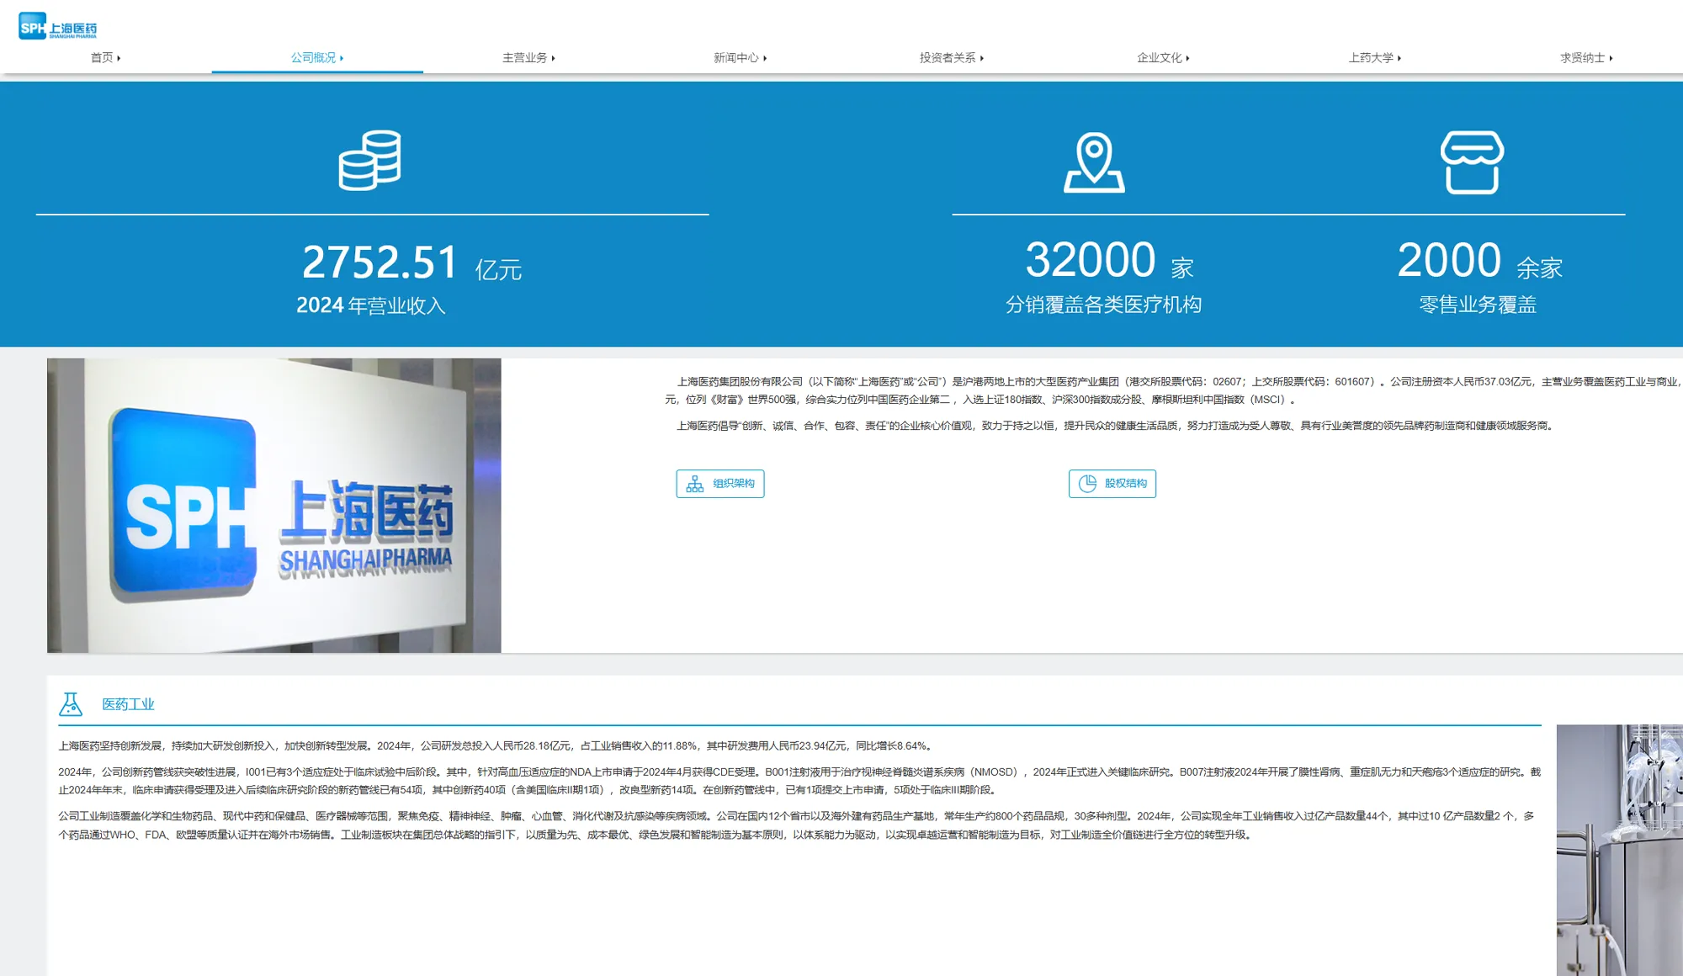Click the map pin distribution icon
The image size is (1683, 976).
(1093, 162)
